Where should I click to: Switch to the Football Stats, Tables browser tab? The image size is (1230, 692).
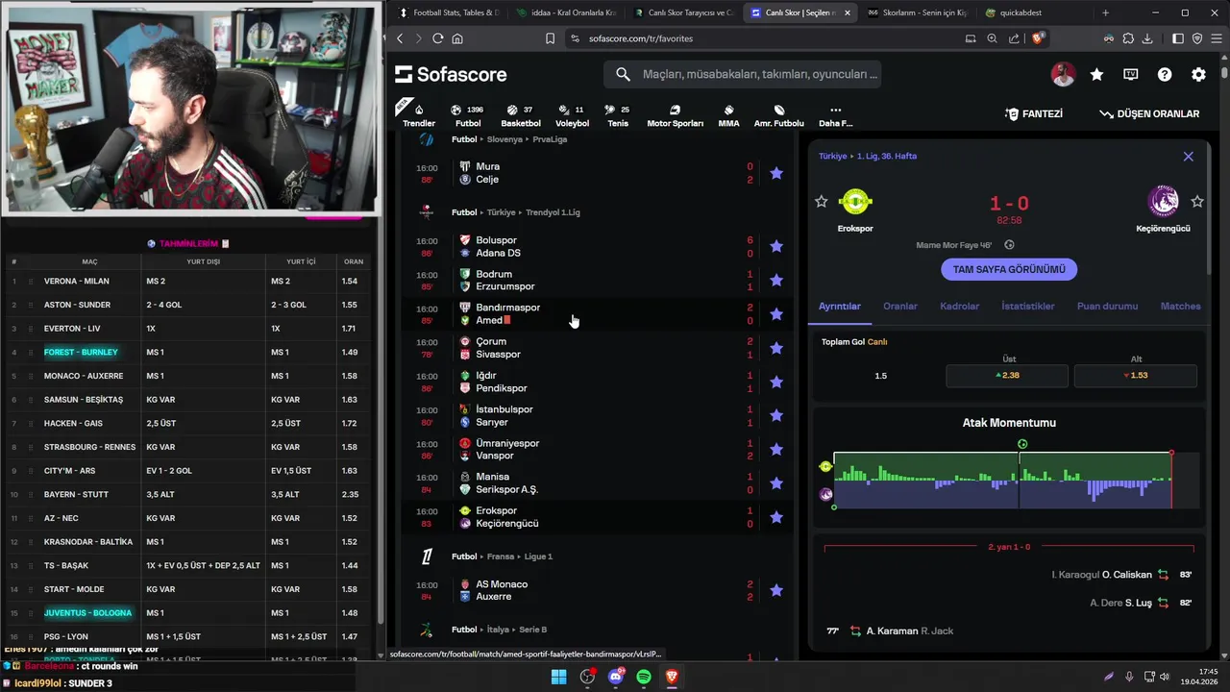coord(449,12)
